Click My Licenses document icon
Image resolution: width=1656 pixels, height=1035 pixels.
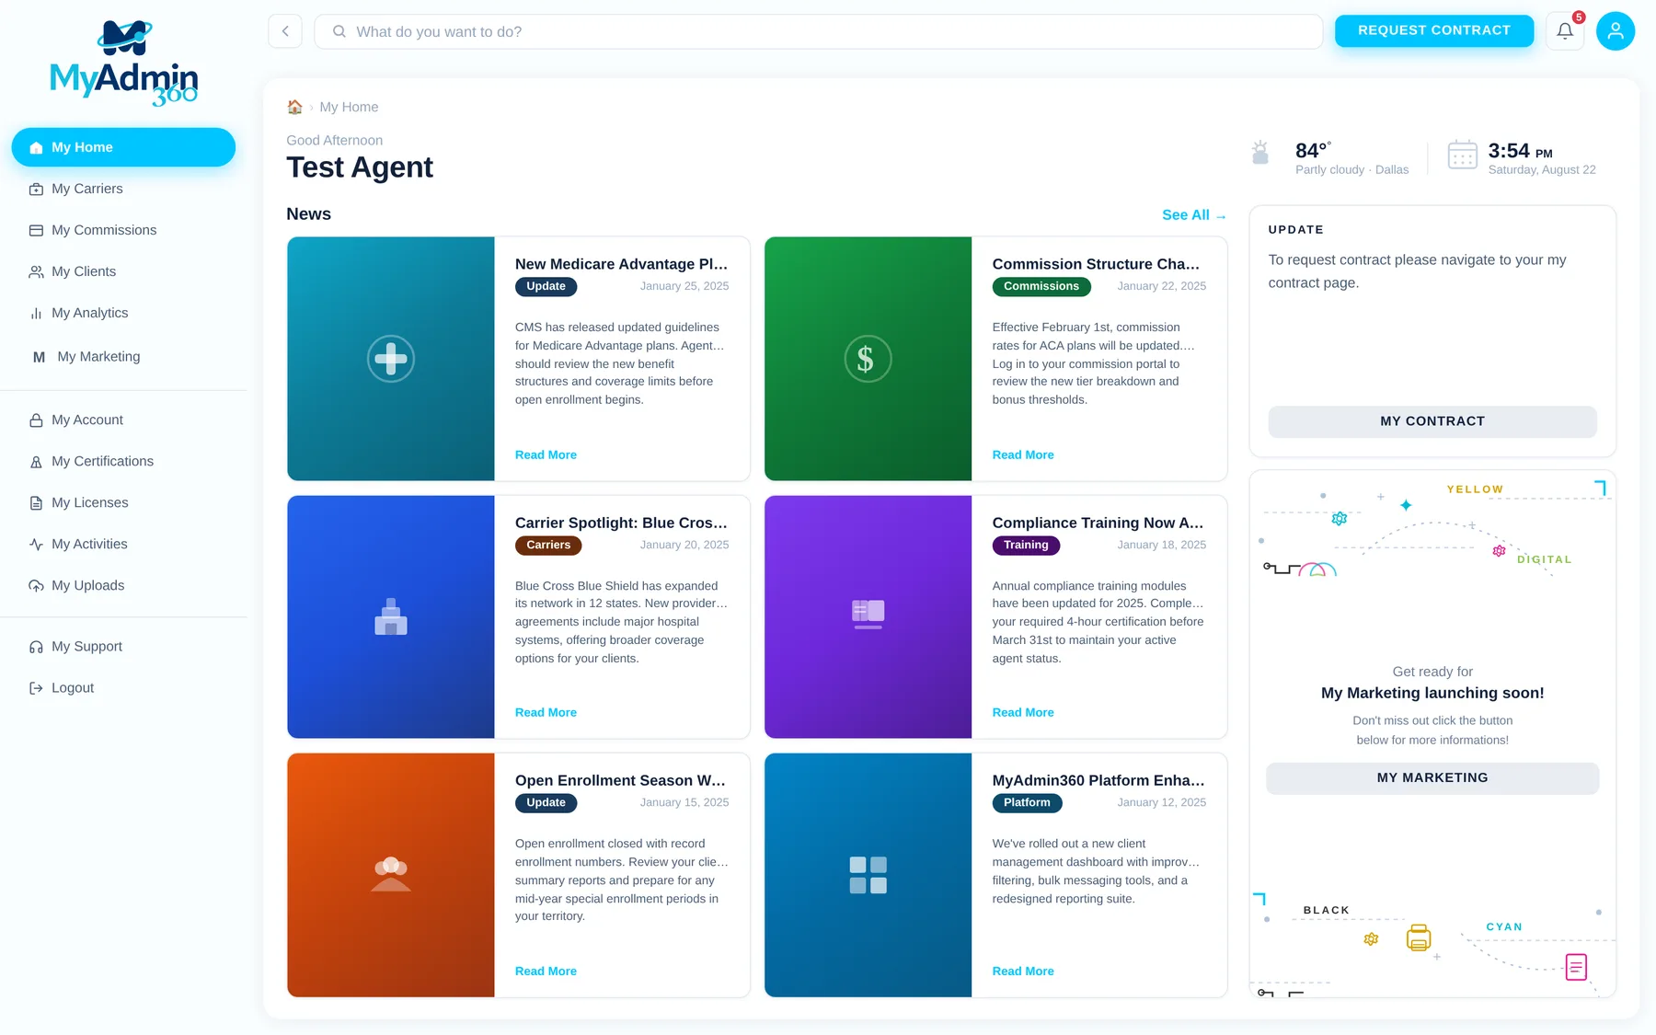pos(36,503)
